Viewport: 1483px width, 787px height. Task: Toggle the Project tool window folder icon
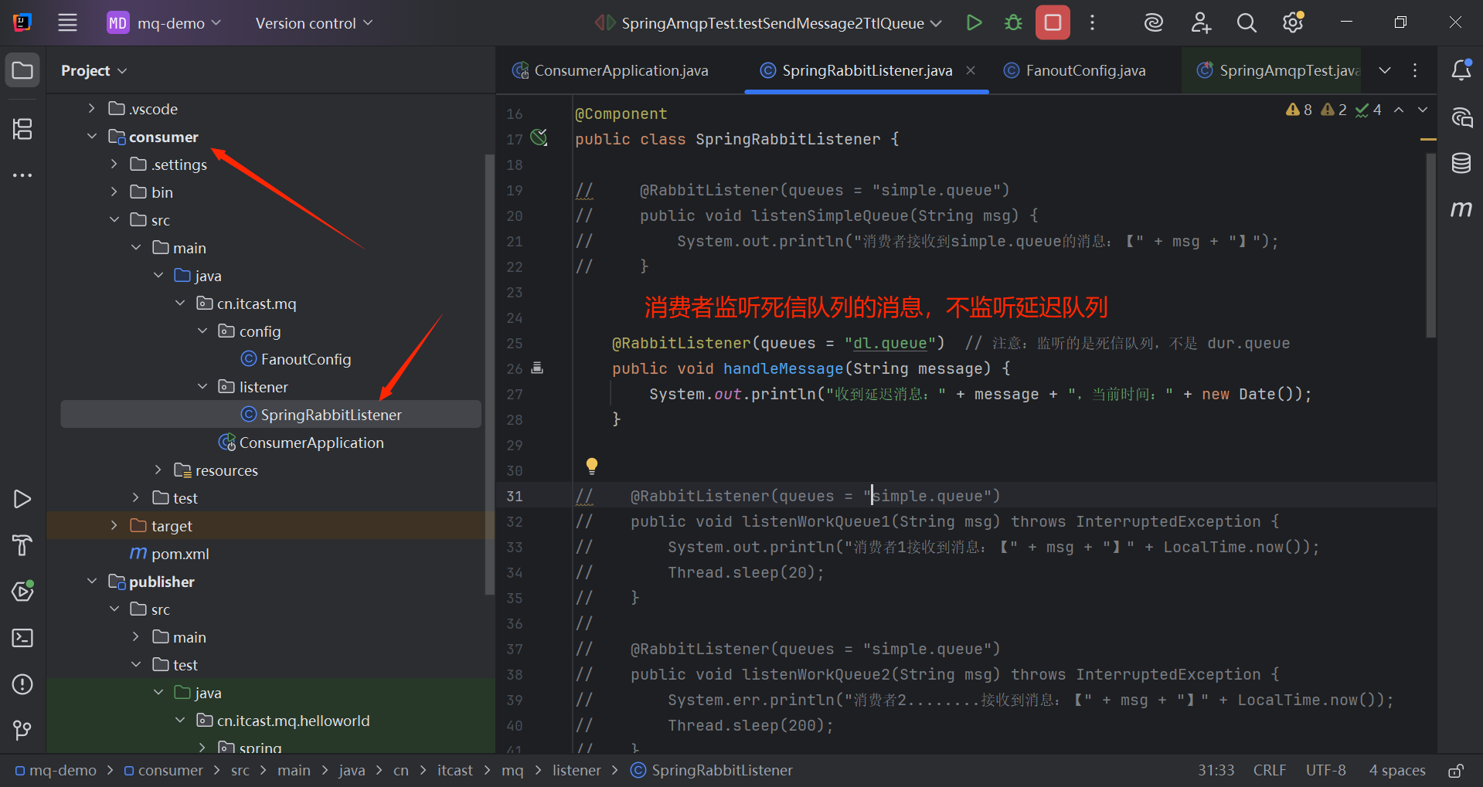tap(22, 70)
